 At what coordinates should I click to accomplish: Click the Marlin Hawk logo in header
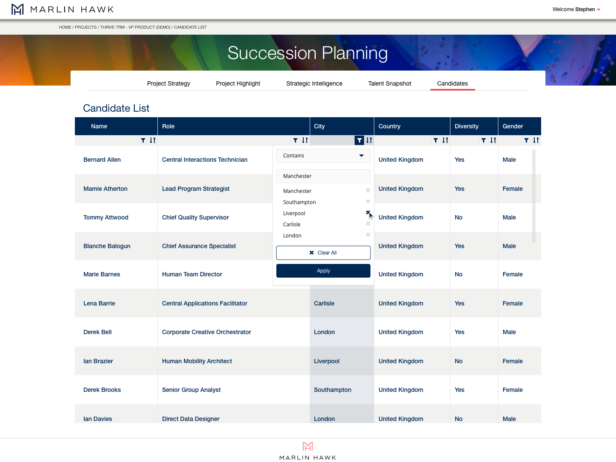62,9
